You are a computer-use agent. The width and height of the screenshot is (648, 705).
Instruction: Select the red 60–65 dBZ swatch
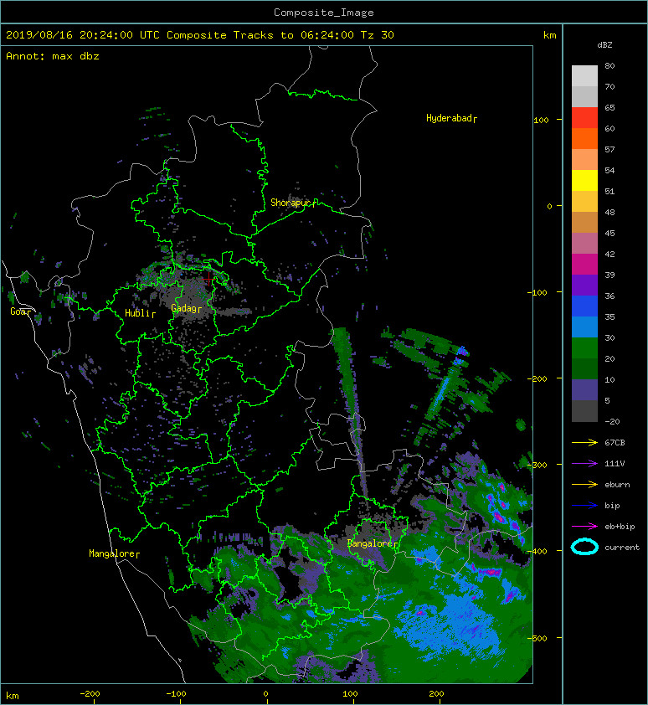(x=584, y=118)
